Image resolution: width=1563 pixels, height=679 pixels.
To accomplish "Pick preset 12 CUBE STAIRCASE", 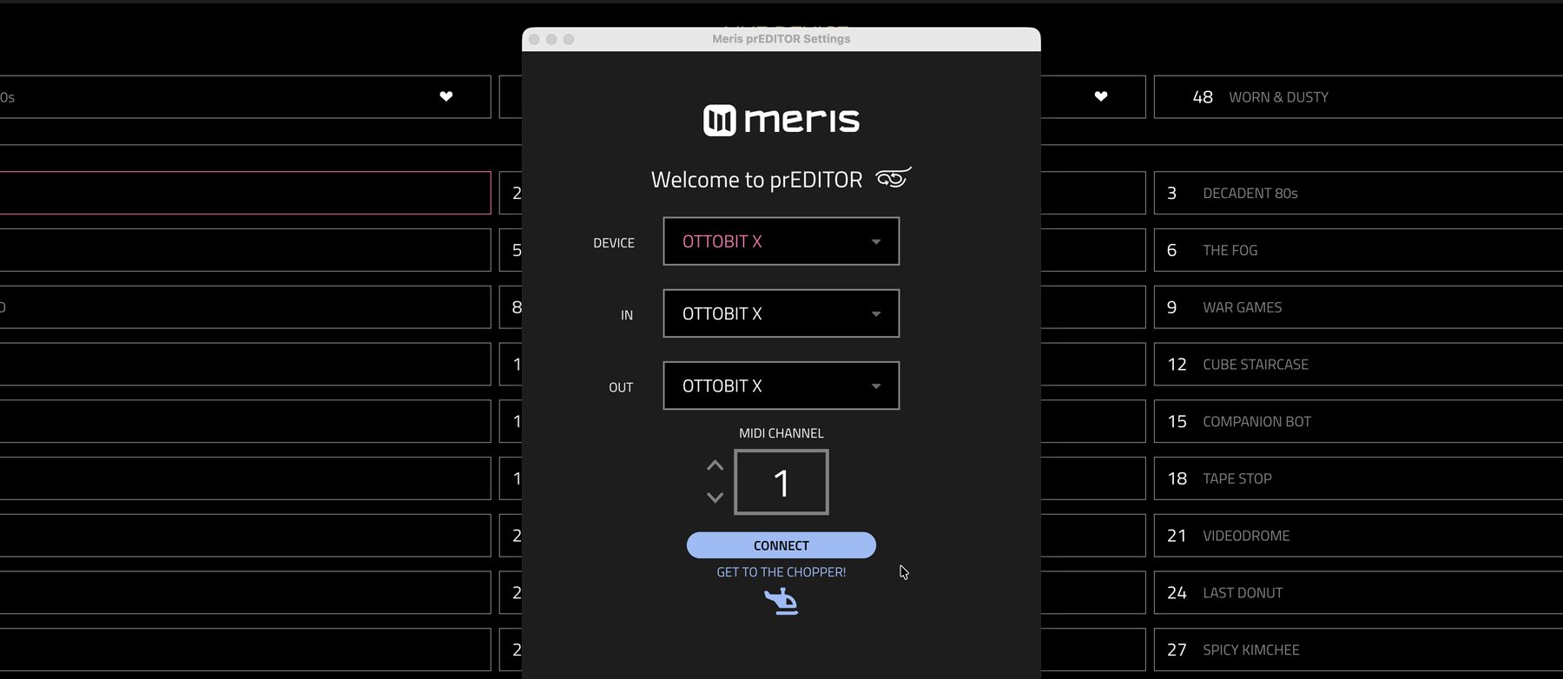I will click(1358, 365).
